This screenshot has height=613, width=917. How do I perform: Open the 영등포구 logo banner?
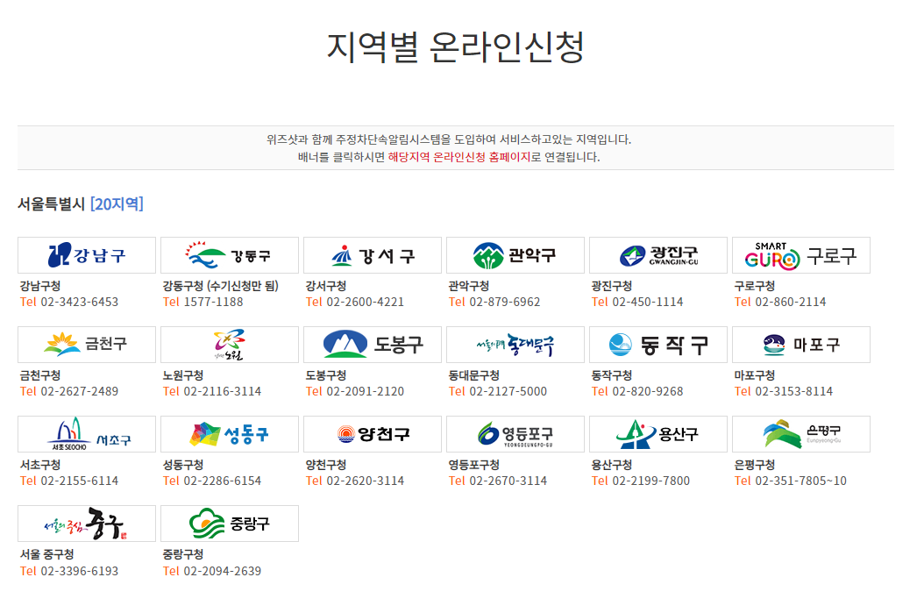[515, 434]
